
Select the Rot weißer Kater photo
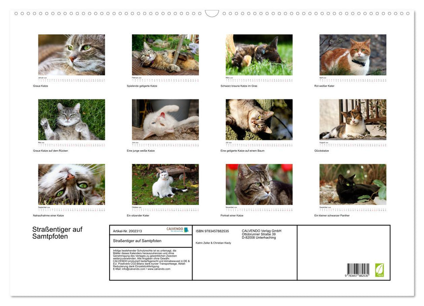353,55
